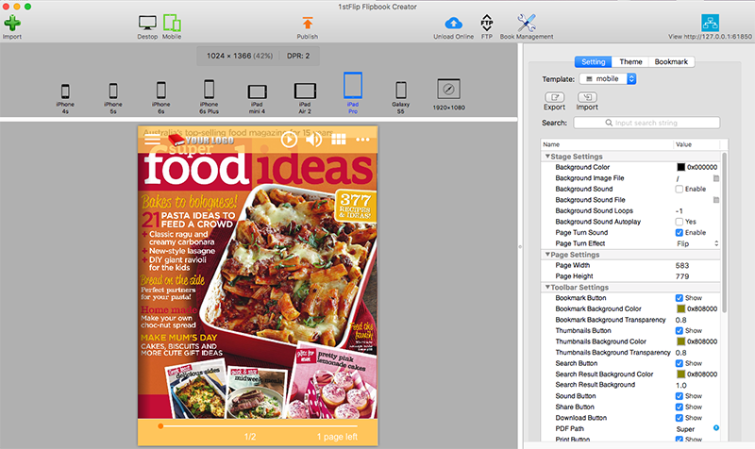Collapse the Page Settings section
Viewport: 755px width, 449px height.
[547, 255]
